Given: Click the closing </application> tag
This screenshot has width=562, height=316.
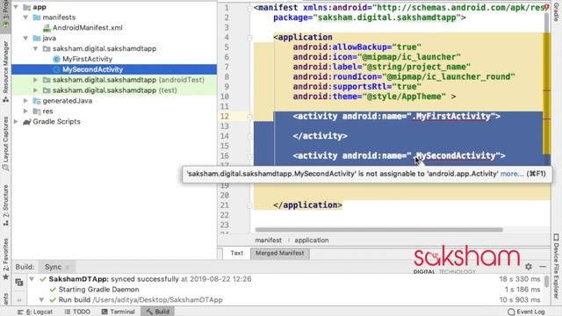Looking at the screenshot, I should [x=308, y=205].
